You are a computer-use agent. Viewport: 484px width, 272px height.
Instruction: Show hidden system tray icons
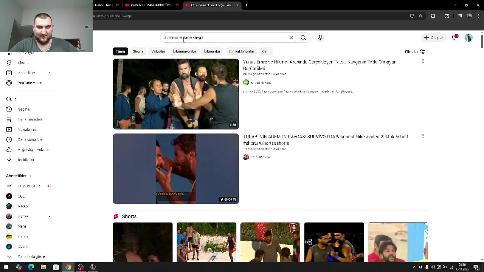(x=415, y=267)
